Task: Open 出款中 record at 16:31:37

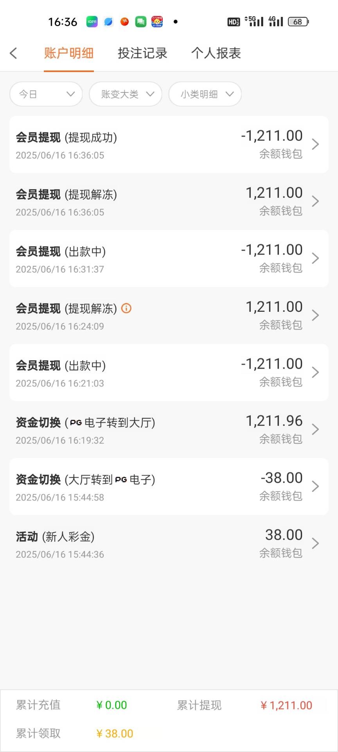Action: (x=169, y=258)
